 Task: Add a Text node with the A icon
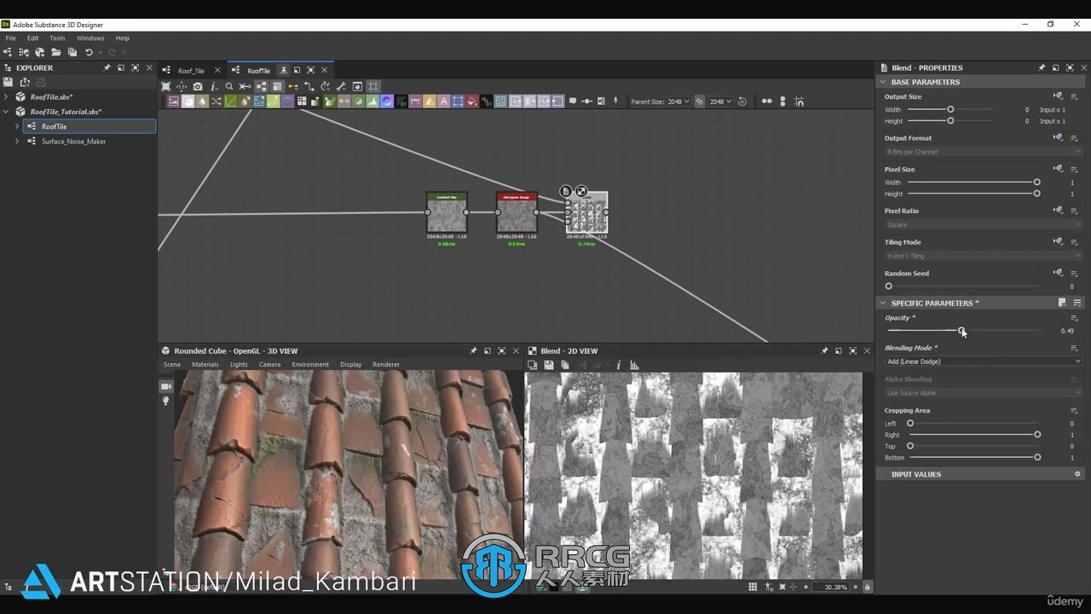point(444,101)
